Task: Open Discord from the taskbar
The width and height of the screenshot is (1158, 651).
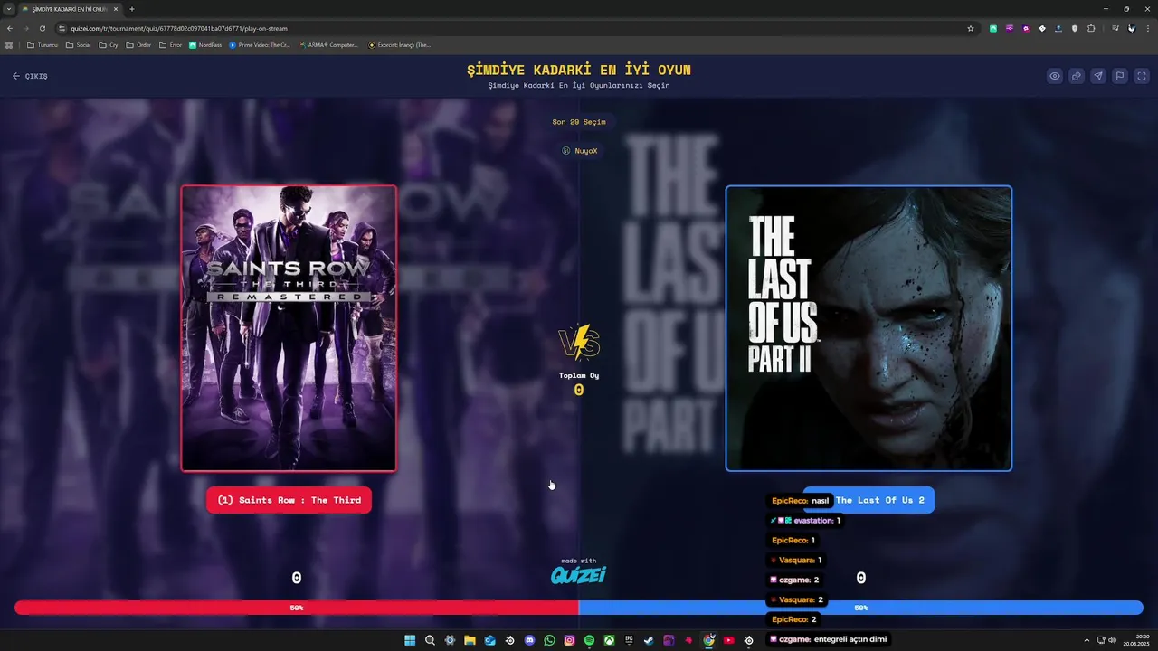Action: click(x=529, y=640)
